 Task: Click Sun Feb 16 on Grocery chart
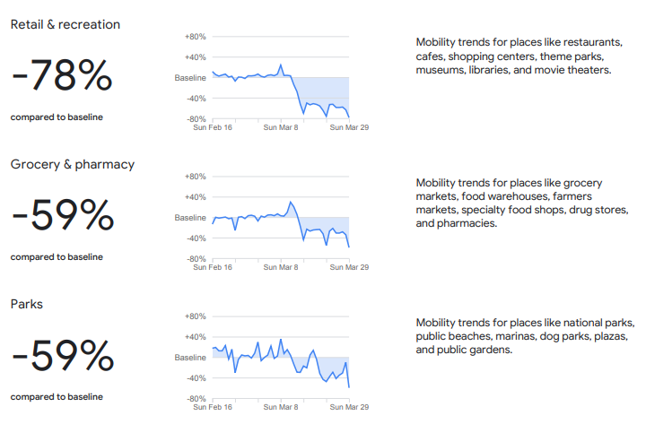tap(213, 267)
